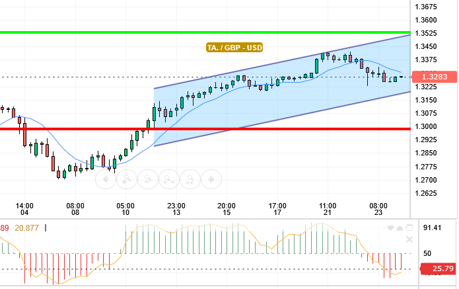This screenshot has height=289, width=459.
Task: Click the TA. / GBP - USD label
Action: coord(234,48)
